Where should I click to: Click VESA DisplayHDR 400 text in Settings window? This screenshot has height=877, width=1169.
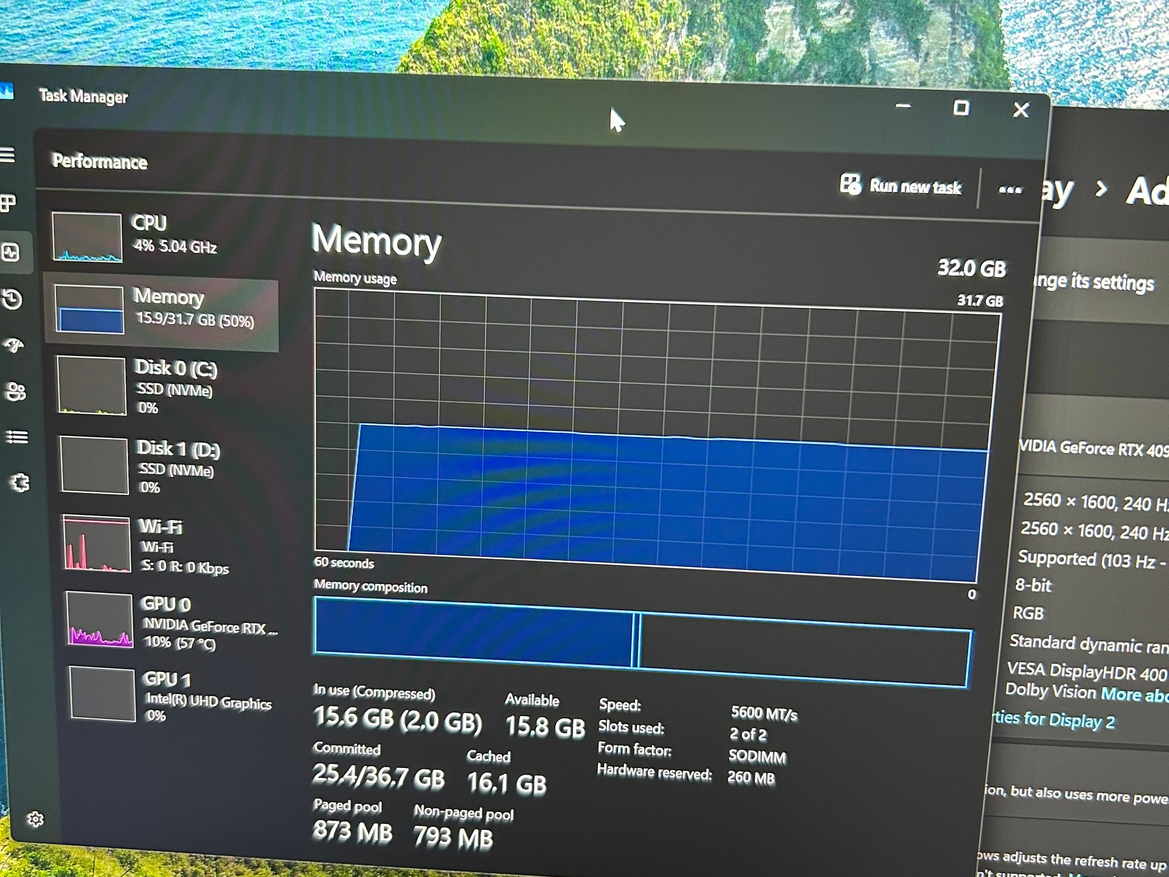click(1087, 671)
